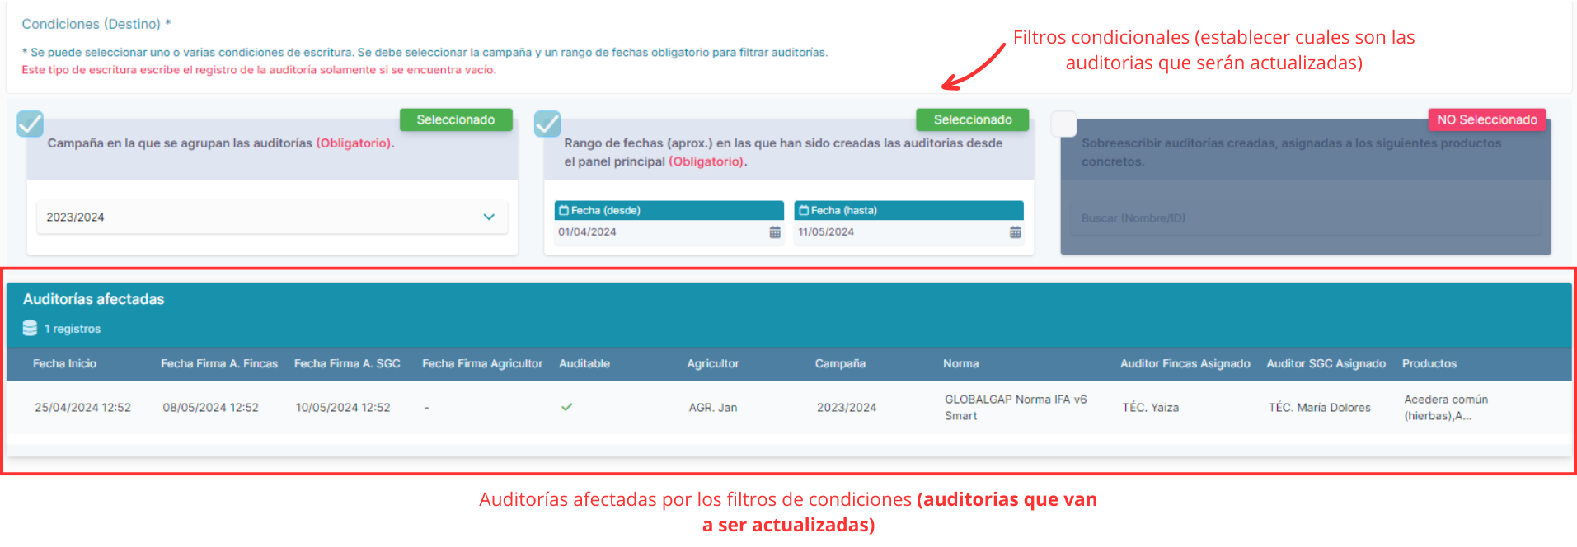Click the calendar icon in Fecha (desde) label

[564, 210]
